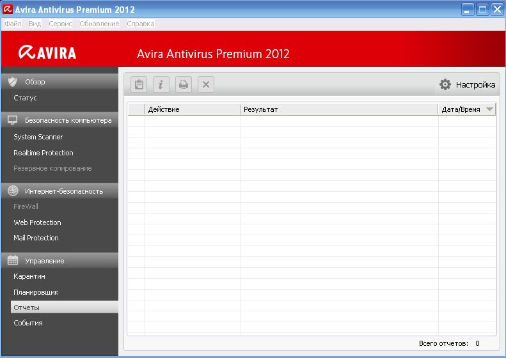The height and width of the screenshot is (358, 506).
Task: Open the Обновление menu
Action: pos(99,24)
